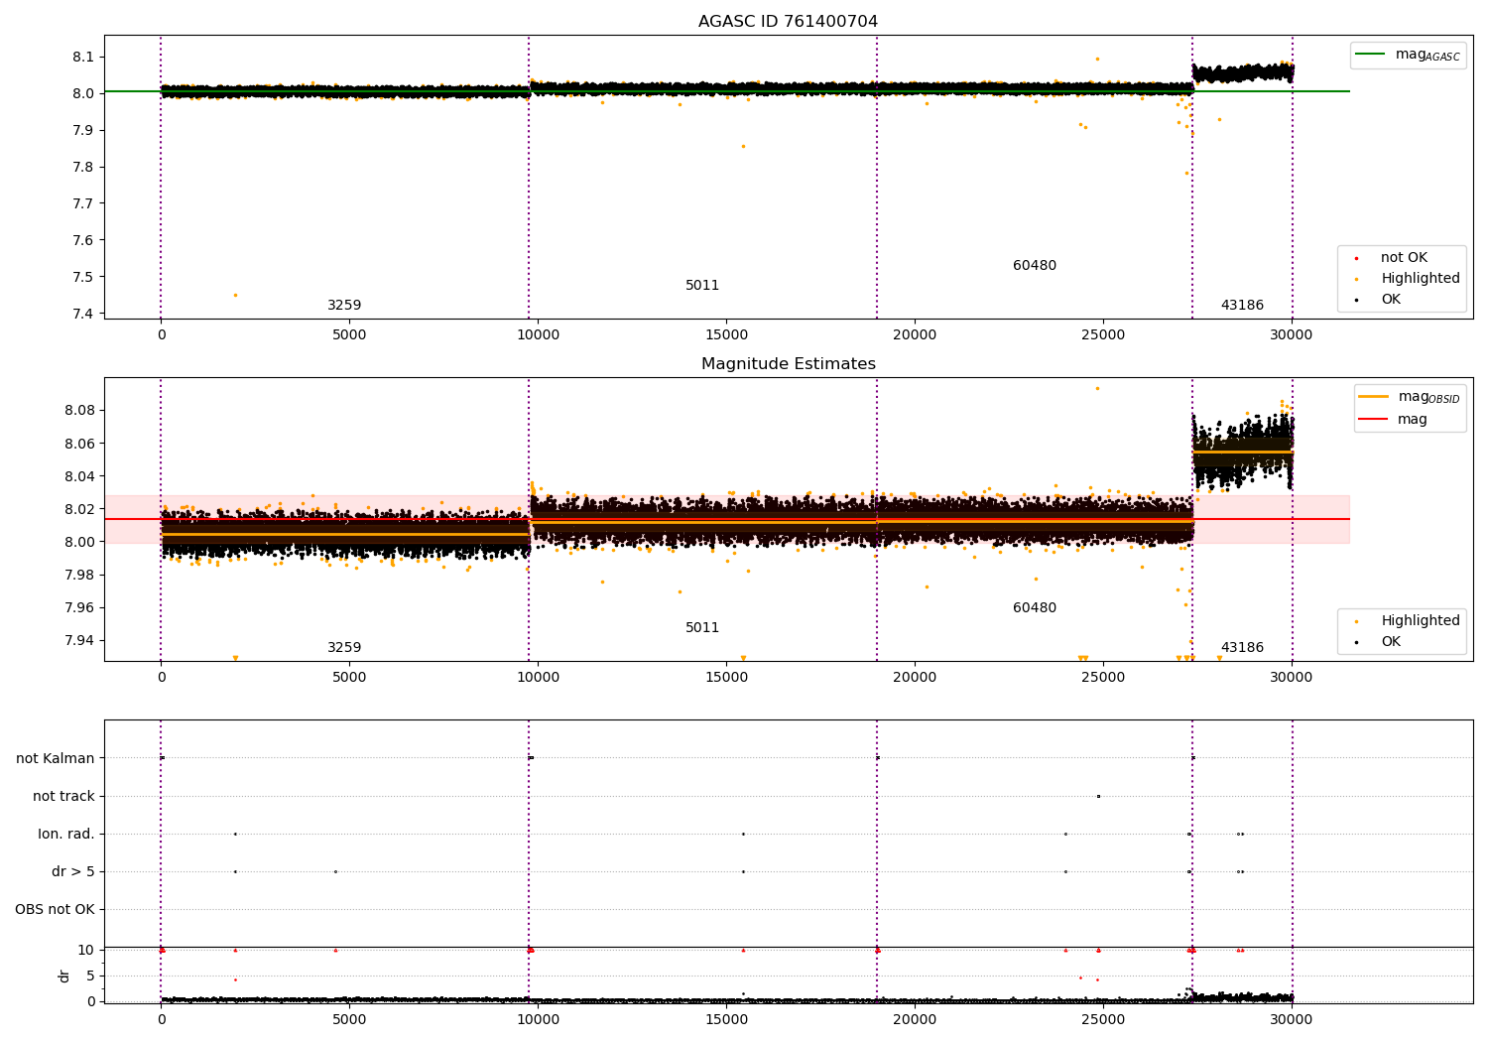Click the 3259 obsid label in top plot
Viewport: 1488px width, 1042px height.
pos(344,306)
